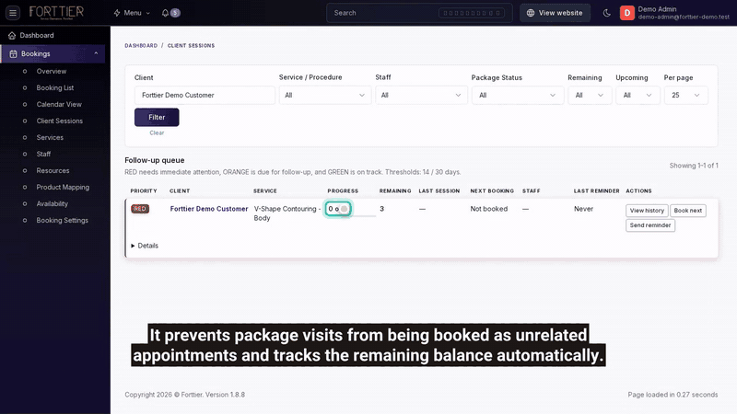Screen dimensions: 737x414
Task: Click the 'Not booked' next booking cell
Action: [489, 209]
